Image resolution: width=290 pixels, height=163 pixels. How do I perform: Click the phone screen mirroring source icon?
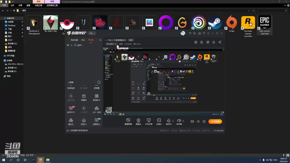(149, 122)
